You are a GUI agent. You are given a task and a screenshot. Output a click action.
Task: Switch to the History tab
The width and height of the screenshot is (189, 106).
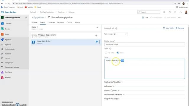point(77,22)
